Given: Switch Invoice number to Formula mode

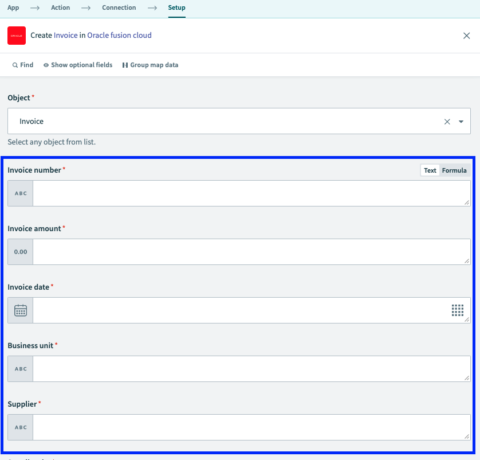Looking at the screenshot, I should coord(454,170).
